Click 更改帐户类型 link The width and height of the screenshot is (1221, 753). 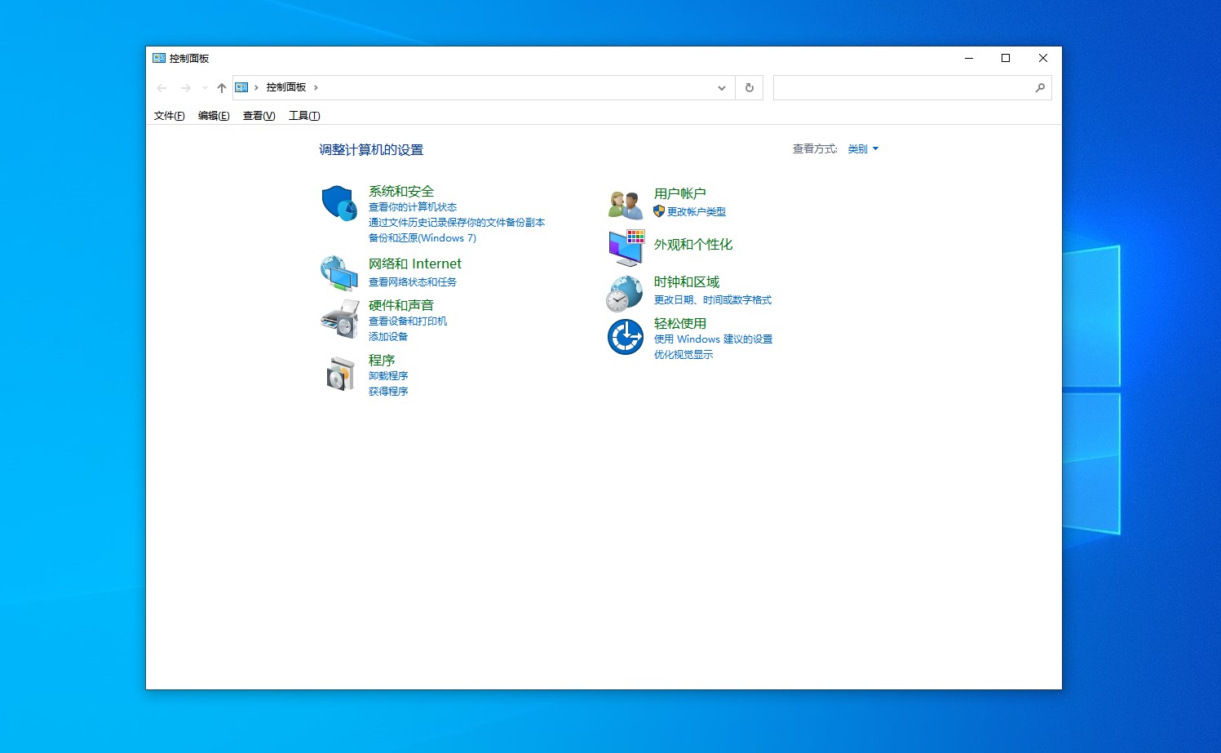coord(697,212)
